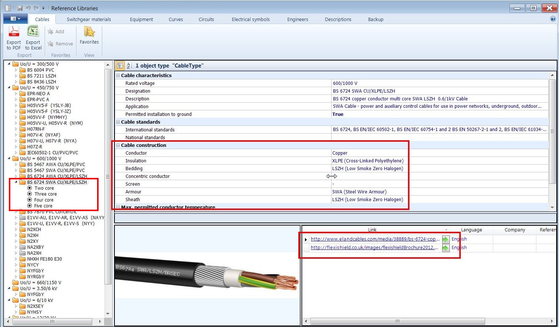Select the Four core radio button
The width and height of the screenshot is (559, 327).
pyautogui.click(x=30, y=200)
